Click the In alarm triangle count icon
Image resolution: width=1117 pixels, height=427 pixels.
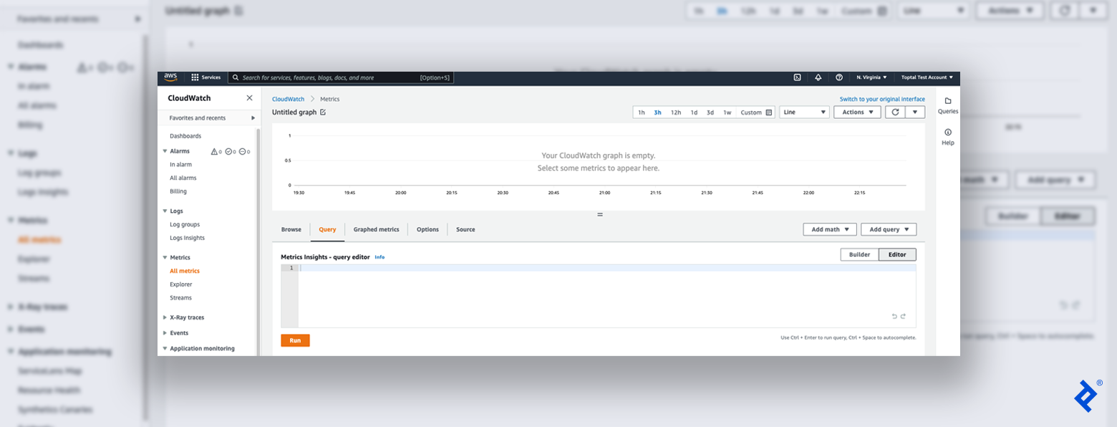pyautogui.click(x=216, y=151)
